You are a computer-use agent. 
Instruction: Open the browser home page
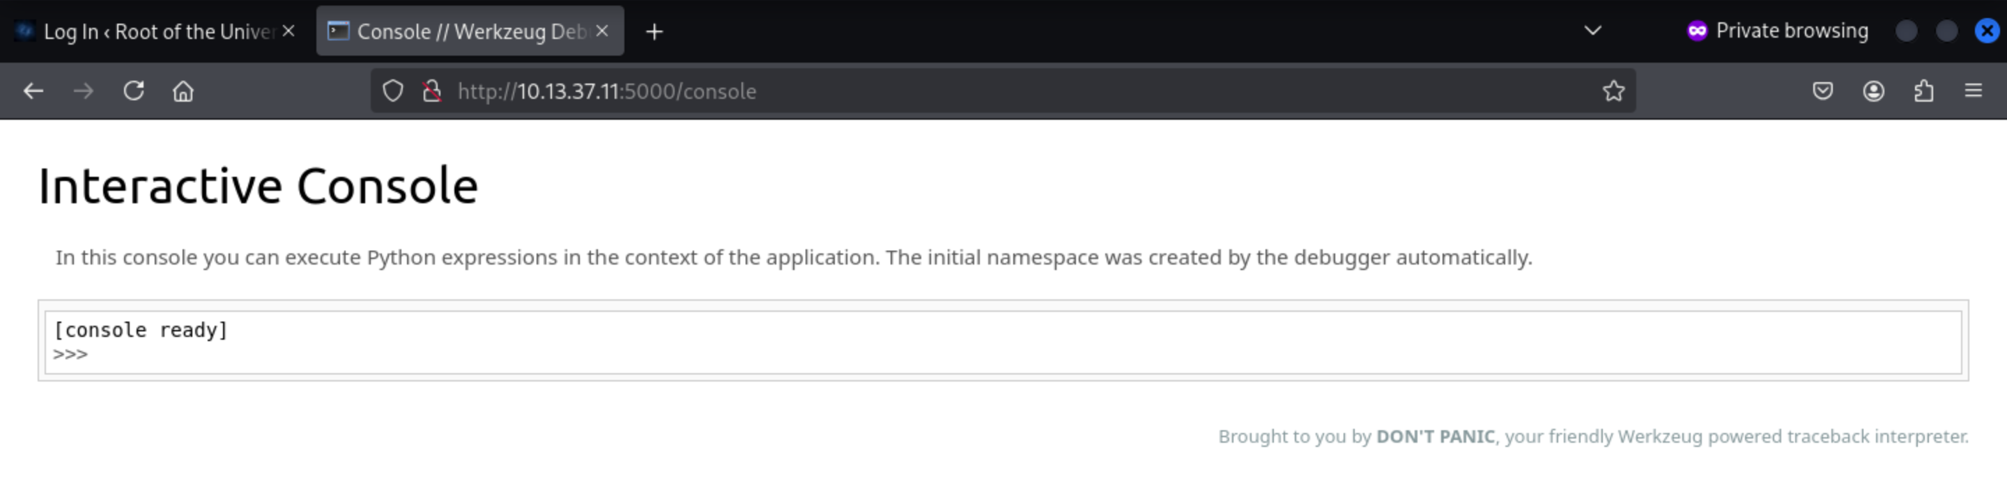[x=183, y=91]
